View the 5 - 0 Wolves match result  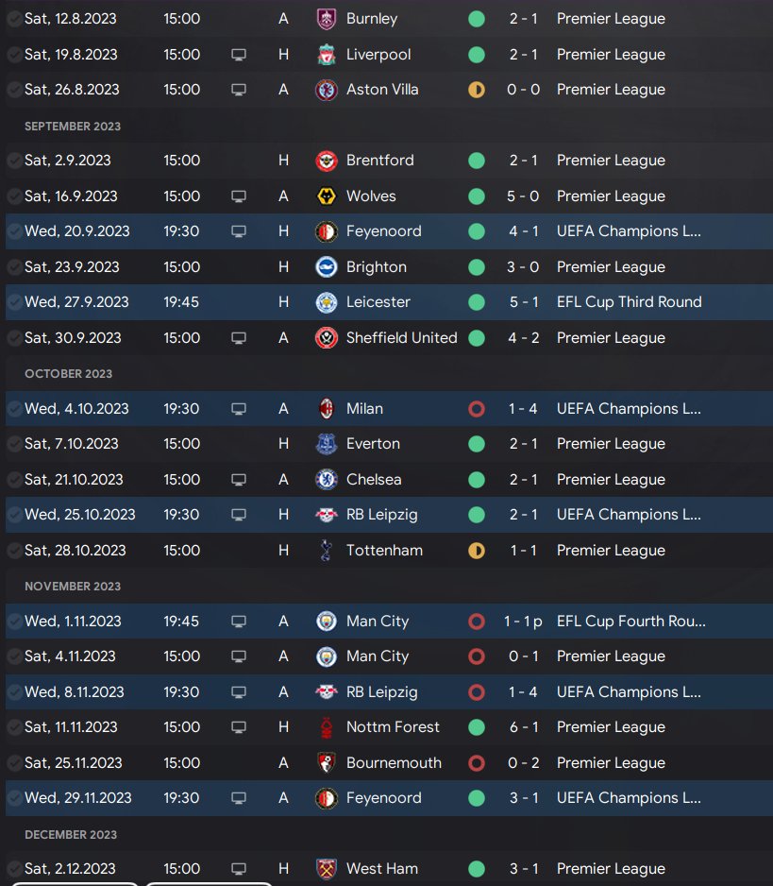(523, 196)
